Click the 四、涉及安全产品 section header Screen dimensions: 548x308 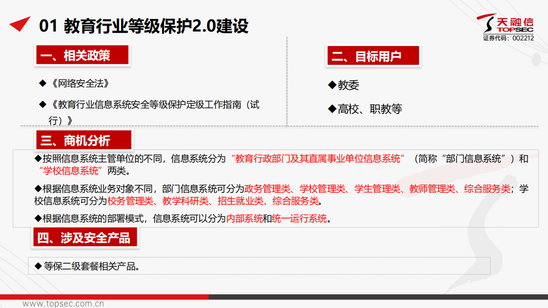click(85, 237)
